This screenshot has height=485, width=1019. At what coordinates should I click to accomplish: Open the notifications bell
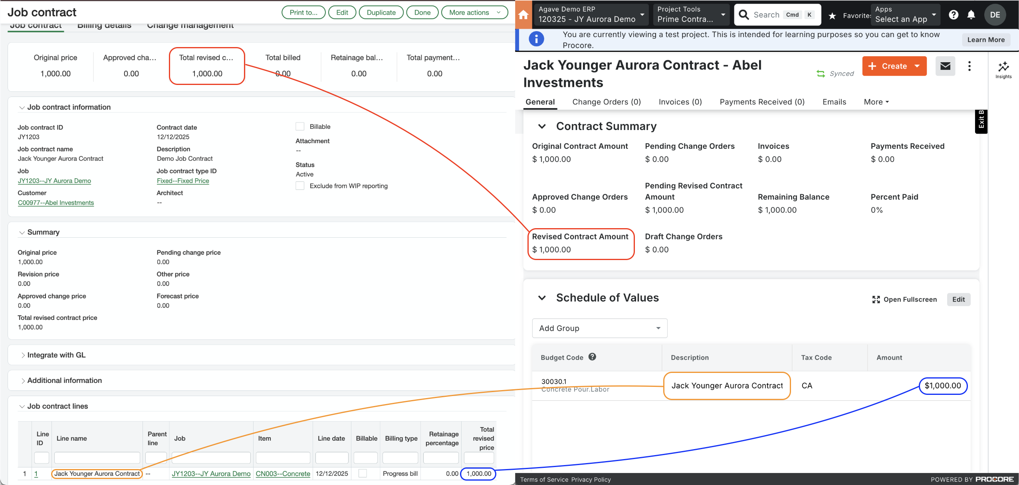971,15
